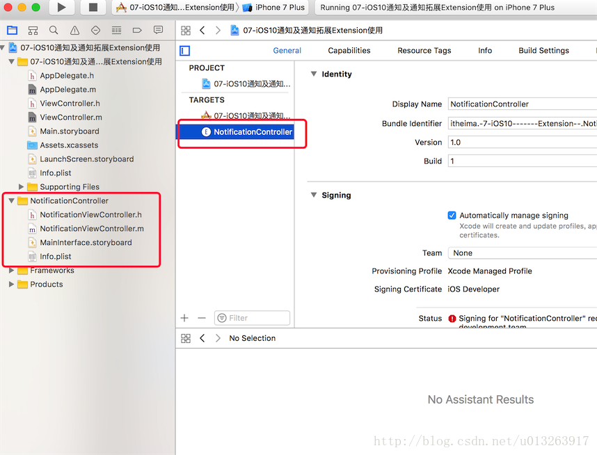Click the Bundle Identifier input field

click(x=523, y=123)
